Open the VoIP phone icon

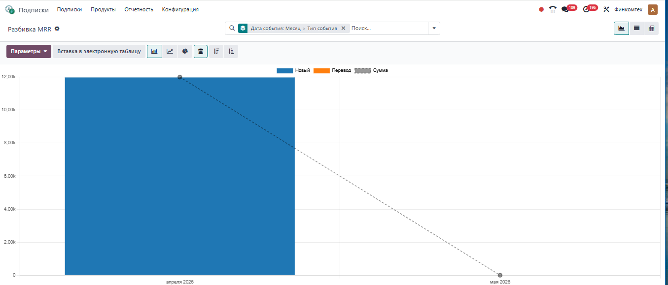553,9
